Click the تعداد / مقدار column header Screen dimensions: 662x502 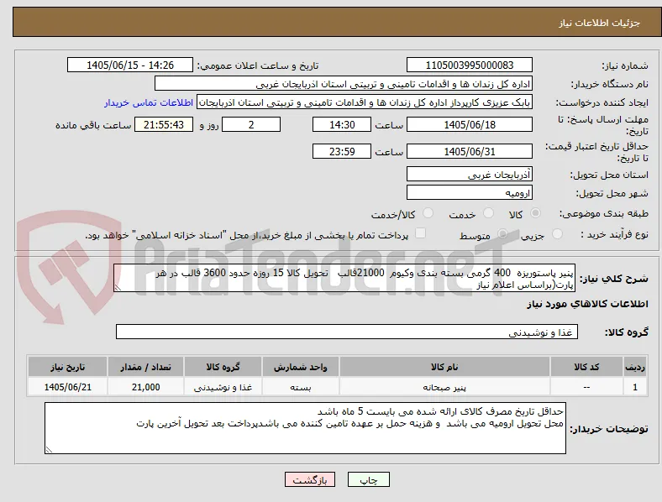(x=145, y=367)
